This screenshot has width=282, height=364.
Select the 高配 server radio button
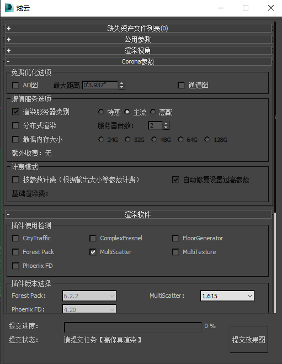(153, 112)
